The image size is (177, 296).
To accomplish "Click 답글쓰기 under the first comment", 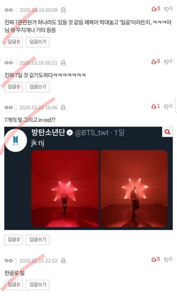I will point(38,42).
